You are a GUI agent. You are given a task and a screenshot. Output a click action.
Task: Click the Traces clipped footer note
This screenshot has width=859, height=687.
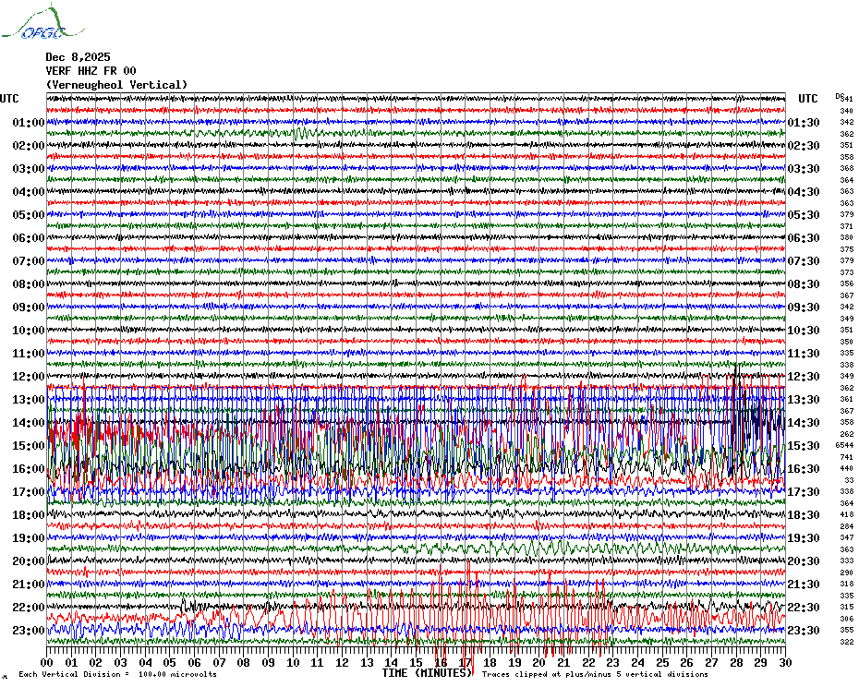(x=595, y=674)
